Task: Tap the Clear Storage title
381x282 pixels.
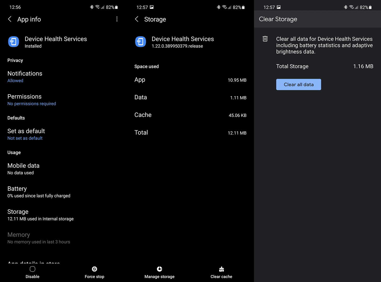Action: [278, 19]
